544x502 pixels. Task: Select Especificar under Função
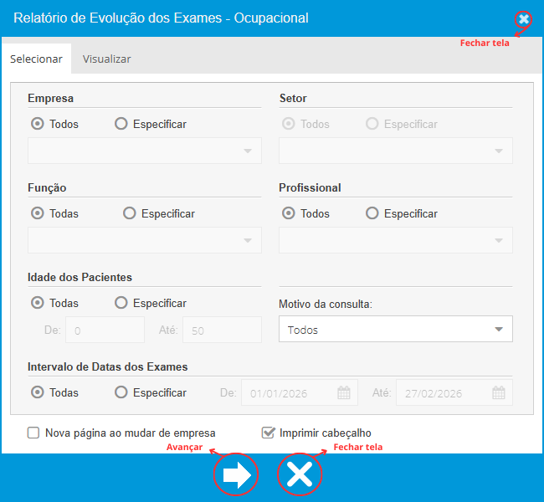[130, 213]
